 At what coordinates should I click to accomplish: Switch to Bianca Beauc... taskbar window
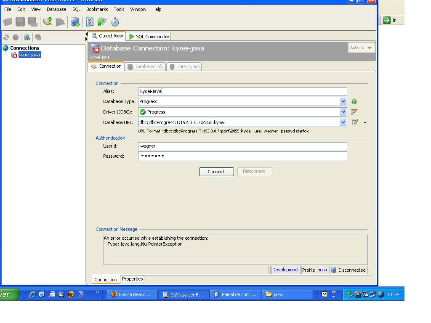[x=132, y=294]
